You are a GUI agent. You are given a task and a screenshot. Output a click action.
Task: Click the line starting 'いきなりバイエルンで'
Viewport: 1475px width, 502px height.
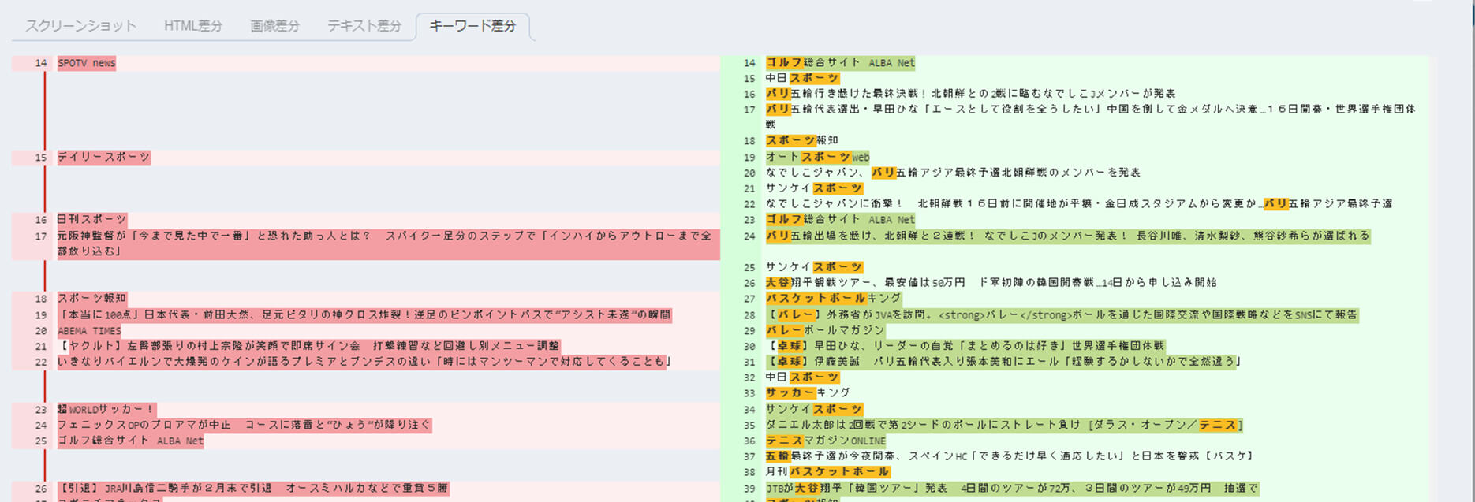pyautogui.click(x=364, y=362)
